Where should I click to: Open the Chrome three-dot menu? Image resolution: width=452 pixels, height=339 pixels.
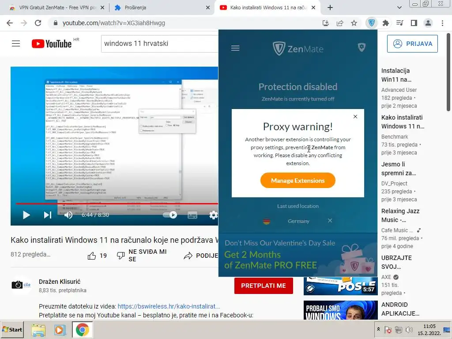point(442,23)
